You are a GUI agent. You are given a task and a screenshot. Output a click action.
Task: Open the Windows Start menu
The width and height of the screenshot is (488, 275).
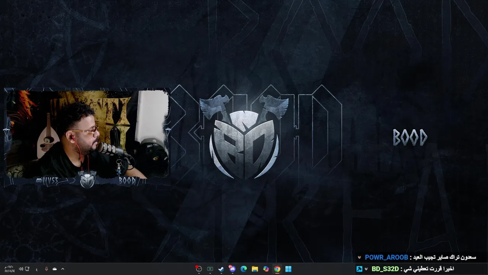[288, 269]
